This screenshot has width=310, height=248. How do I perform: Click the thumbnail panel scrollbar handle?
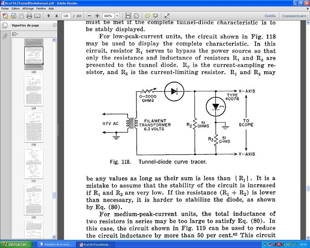(x=54, y=195)
